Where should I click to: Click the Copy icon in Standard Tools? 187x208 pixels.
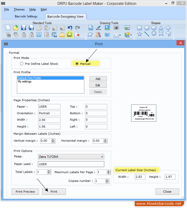tap(39, 28)
